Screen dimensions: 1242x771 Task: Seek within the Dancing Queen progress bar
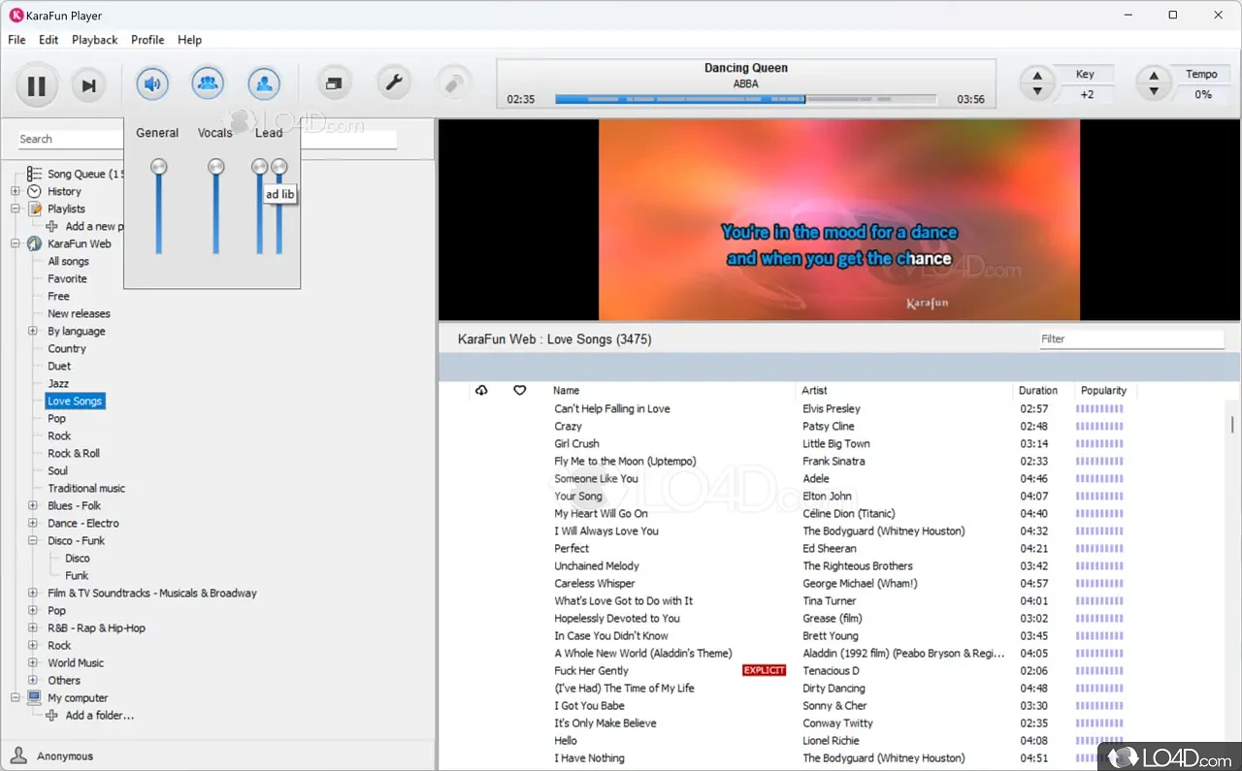coord(746,99)
